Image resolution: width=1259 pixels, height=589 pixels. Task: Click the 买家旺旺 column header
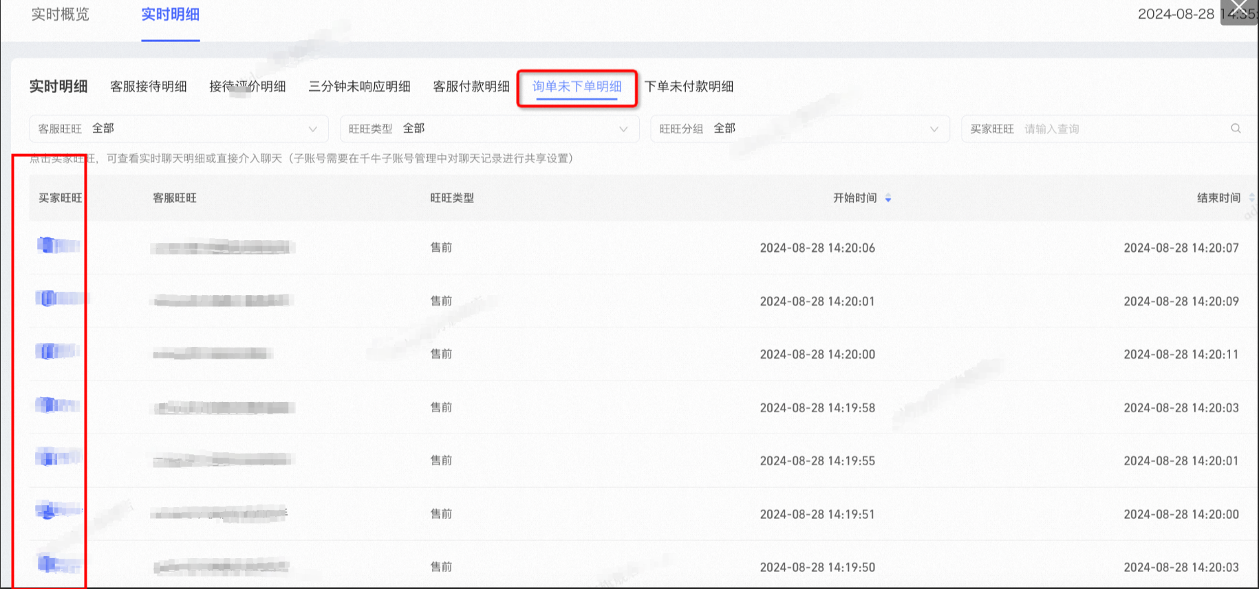[x=61, y=198]
